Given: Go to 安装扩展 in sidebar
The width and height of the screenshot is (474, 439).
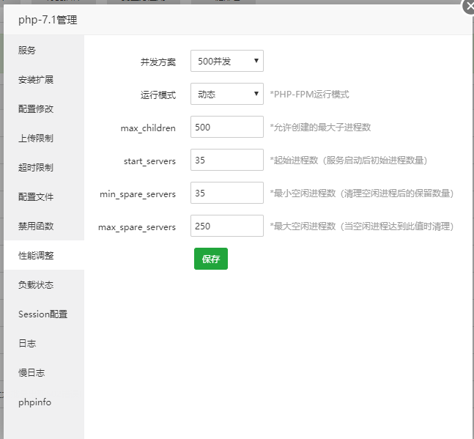Looking at the screenshot, I should pos(44,80).
